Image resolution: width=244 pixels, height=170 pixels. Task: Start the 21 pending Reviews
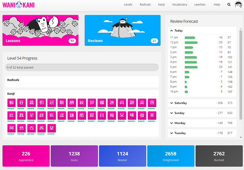[x=122, y=30]
